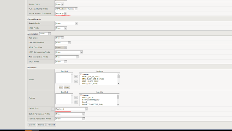The height and width of the screenshot is (131, 232).
Task: Open Default Pool Test_pool dropdown
Action: [x=71, y=109]
